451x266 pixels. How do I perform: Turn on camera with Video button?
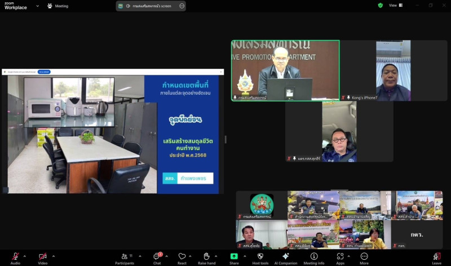point(43,256)
